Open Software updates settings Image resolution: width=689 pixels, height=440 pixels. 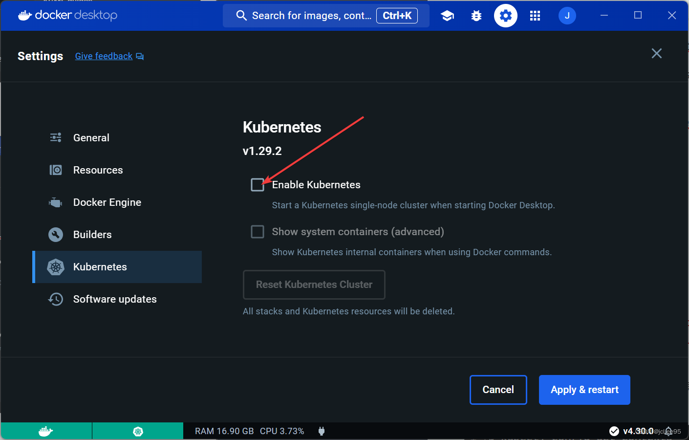pos(114,299)
